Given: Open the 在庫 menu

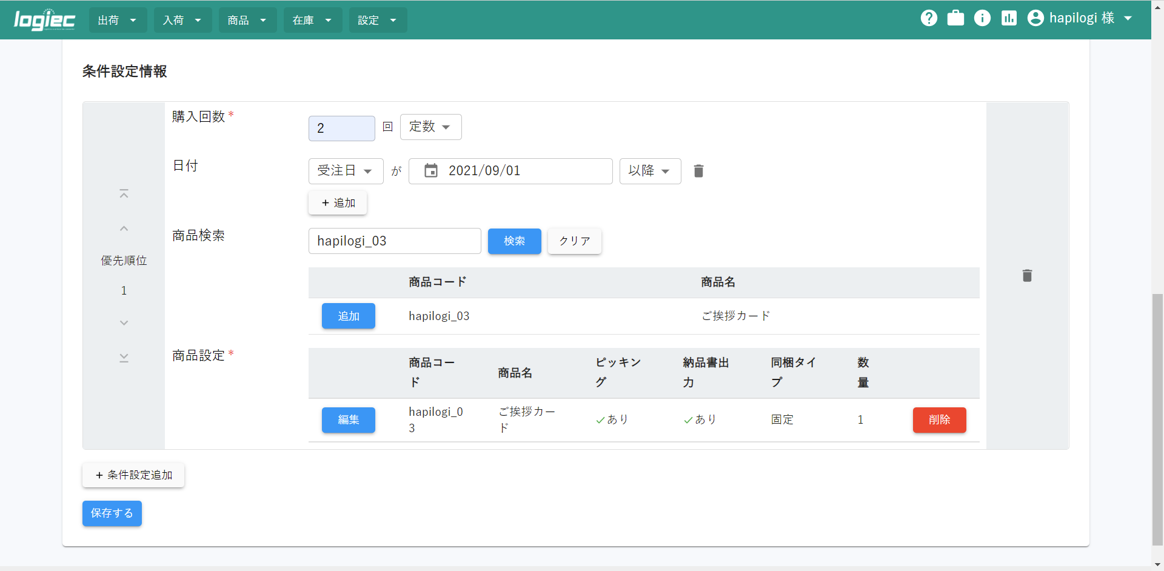Looking at the screenshot, I should (x=312, y=20).
